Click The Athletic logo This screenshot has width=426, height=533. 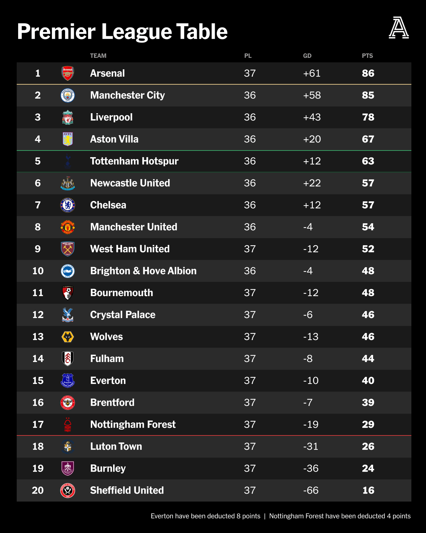pos(399,28)
